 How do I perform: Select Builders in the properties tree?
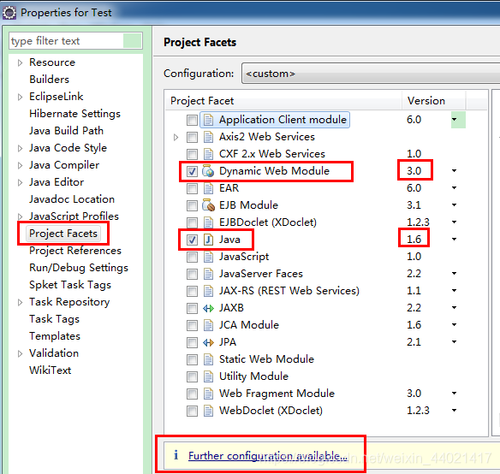pos(49,80)
